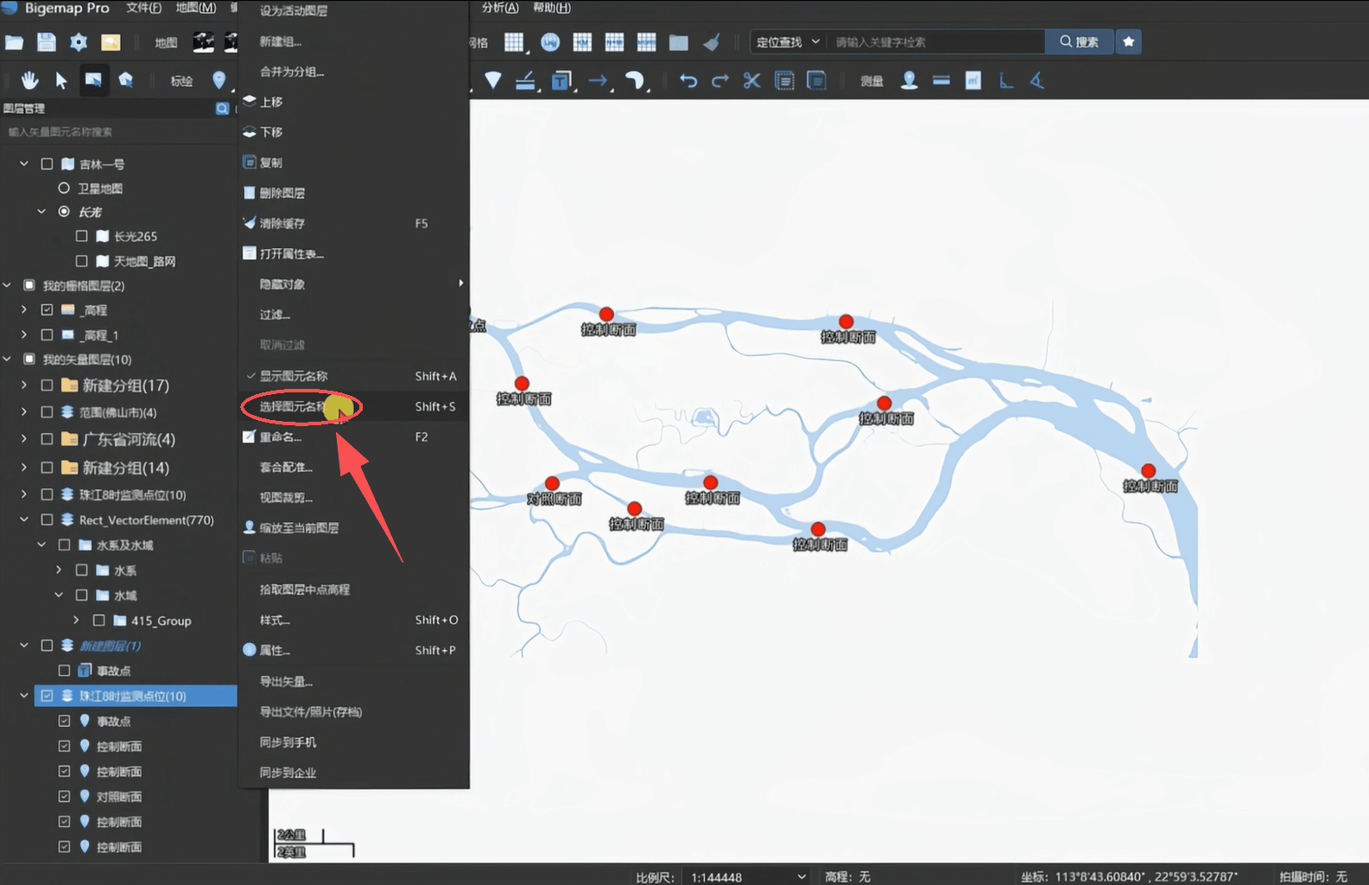The image size is (1369, 885).
Task: Open the 帮助(H) menu
Action: 551,8
